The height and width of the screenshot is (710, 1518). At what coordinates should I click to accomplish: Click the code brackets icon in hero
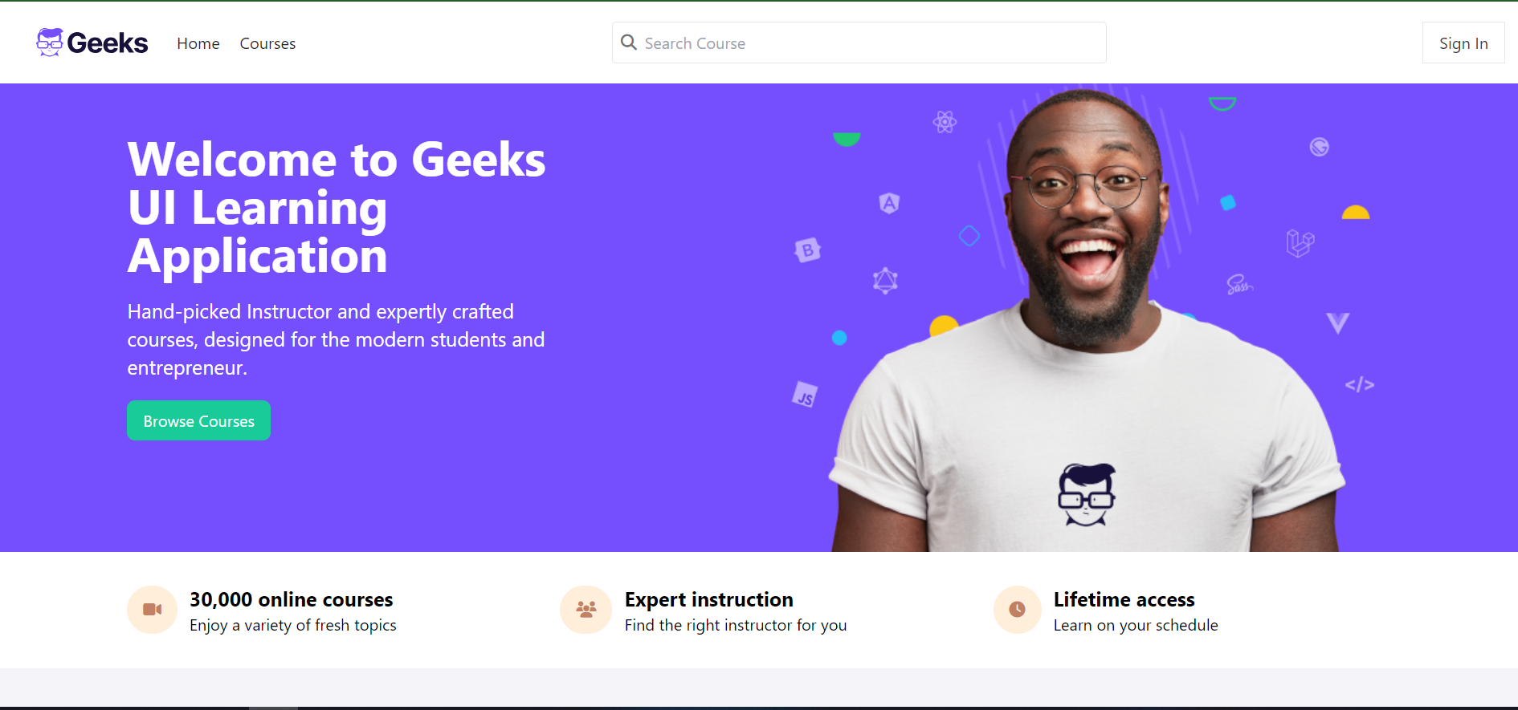click(1360, 385)
